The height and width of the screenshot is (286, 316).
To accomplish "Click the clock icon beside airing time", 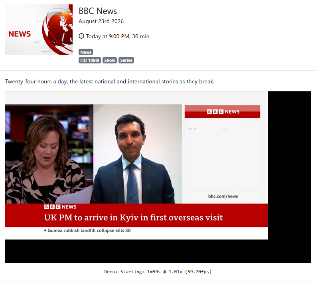I will (x=81, y=36).
